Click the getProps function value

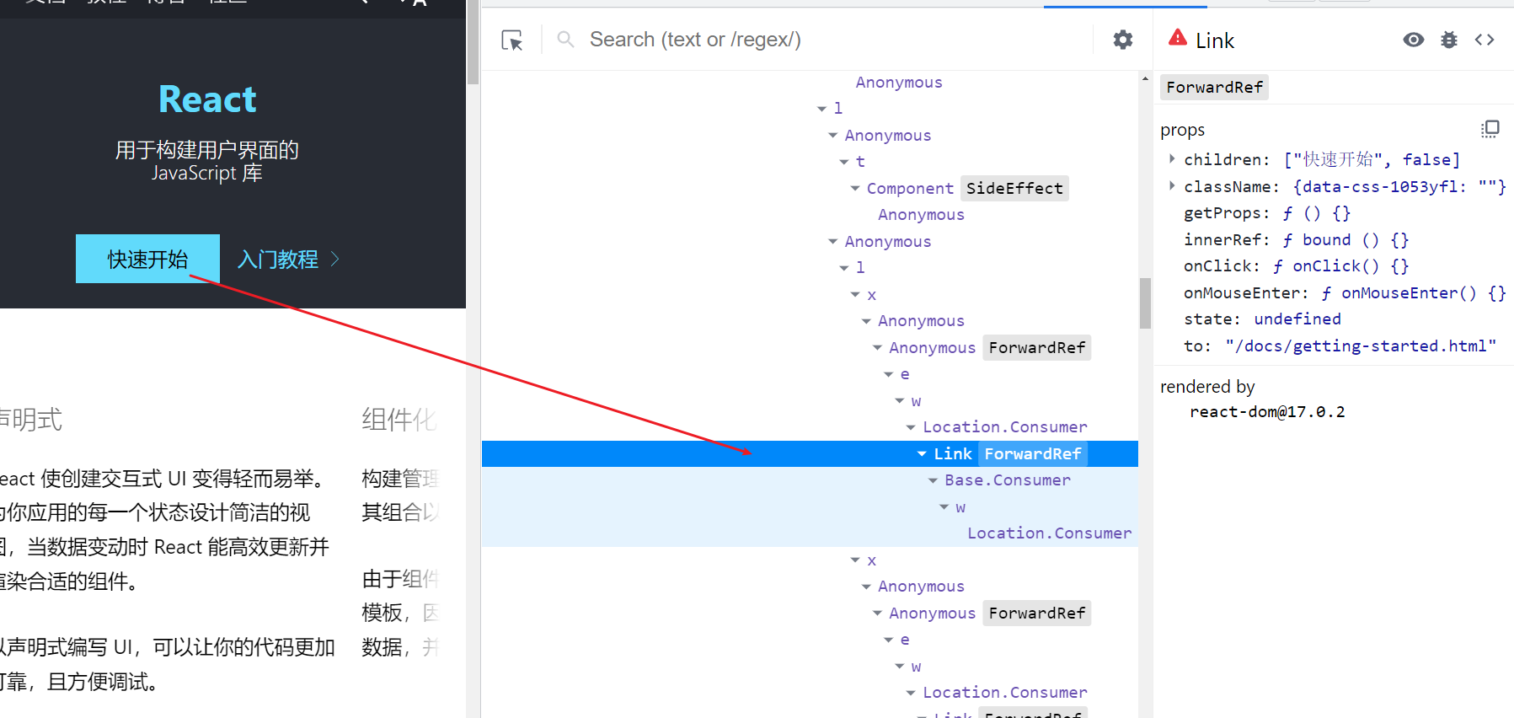point(1316,213)
